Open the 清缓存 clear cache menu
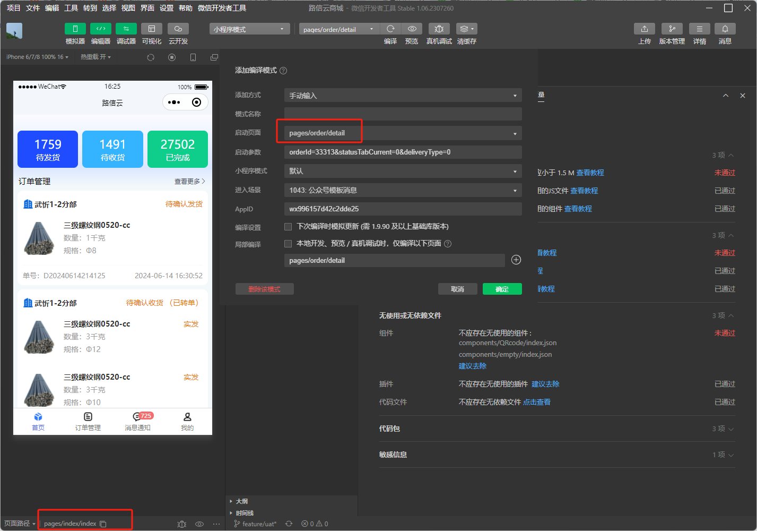Viewport: 757px width, 531px height. [x=467, y=29]
